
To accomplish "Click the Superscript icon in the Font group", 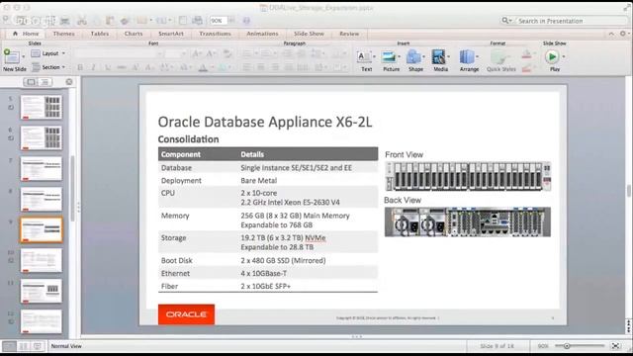I will tap(136, 67).
